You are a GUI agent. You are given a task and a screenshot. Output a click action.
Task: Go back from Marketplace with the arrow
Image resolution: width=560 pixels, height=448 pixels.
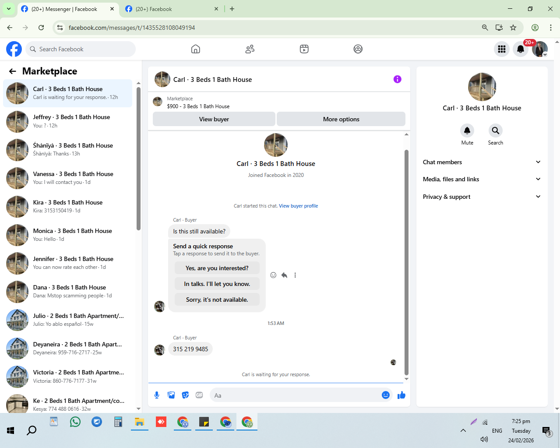(13, 71)
